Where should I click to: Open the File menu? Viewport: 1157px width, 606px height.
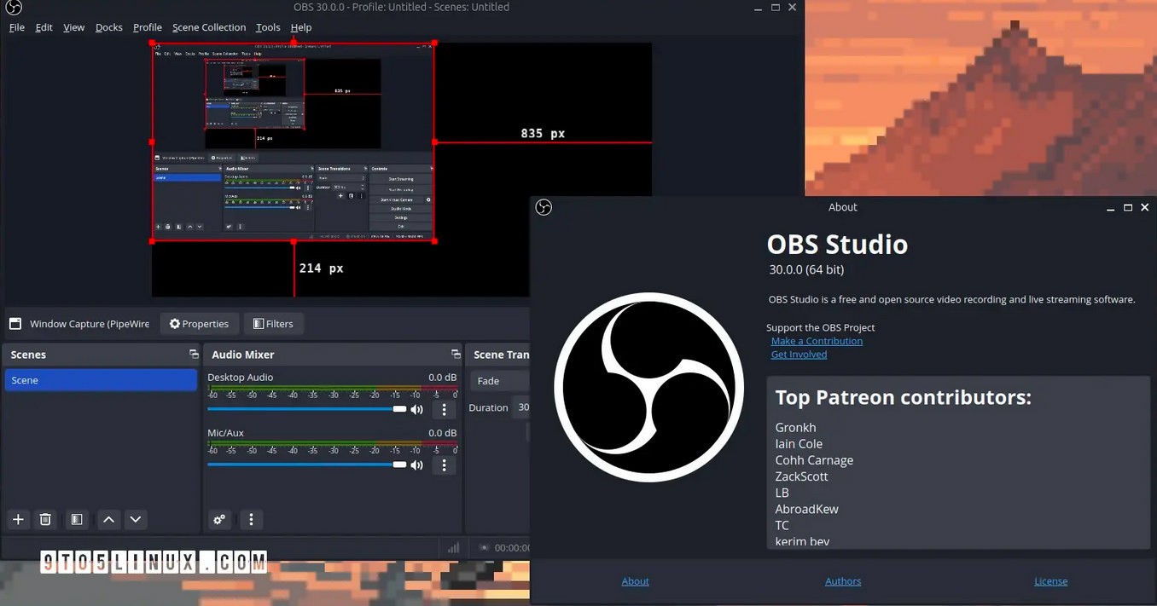pos(16,27)
